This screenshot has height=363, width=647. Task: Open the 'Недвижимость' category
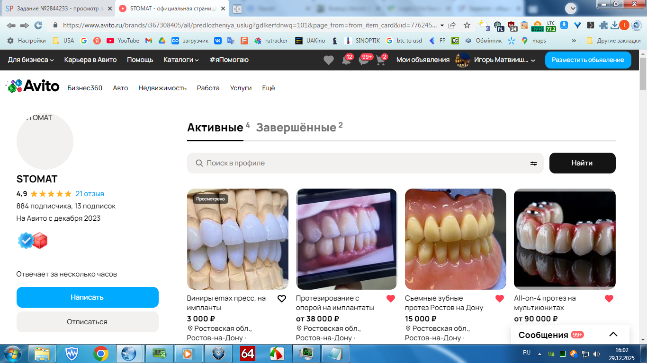point(162,88)
